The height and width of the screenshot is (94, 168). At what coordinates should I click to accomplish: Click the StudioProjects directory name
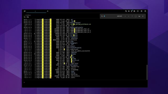coord(76,48)
